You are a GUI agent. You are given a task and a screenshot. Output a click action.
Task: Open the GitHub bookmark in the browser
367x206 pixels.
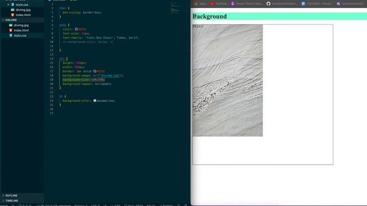(282, 3)
